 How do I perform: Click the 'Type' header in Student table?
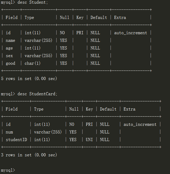pyautogui.click(x=29, y=18)
